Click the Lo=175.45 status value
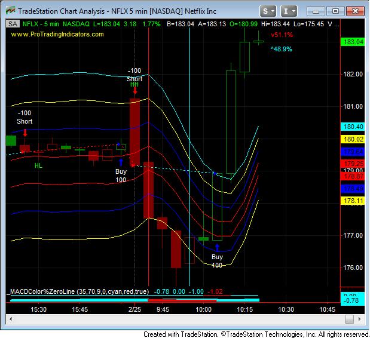The image size is (370, 338). pyautogui.click(x=308, y=24)
